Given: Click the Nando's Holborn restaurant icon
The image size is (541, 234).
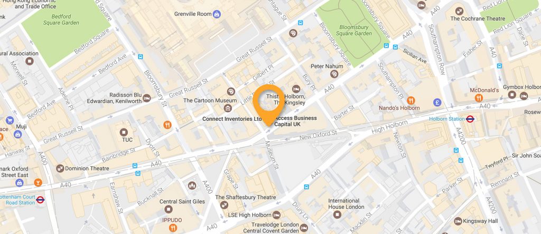Looking at the screenshot, I should coord(411,101).
